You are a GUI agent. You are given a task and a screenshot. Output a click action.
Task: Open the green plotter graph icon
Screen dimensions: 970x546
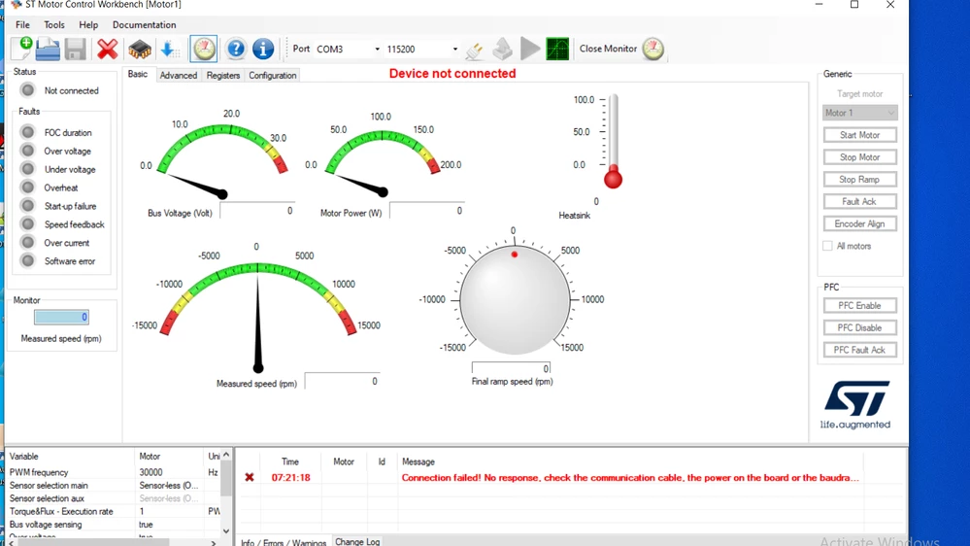[557, 49]
